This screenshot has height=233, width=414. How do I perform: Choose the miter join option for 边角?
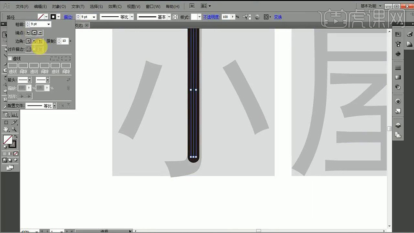(28, 41)
